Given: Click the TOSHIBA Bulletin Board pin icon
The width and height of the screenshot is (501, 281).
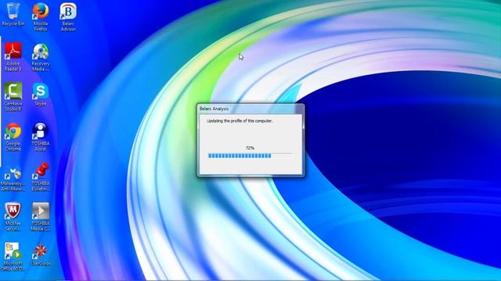Looking at the screenshot, I should (x=41, y=177).
